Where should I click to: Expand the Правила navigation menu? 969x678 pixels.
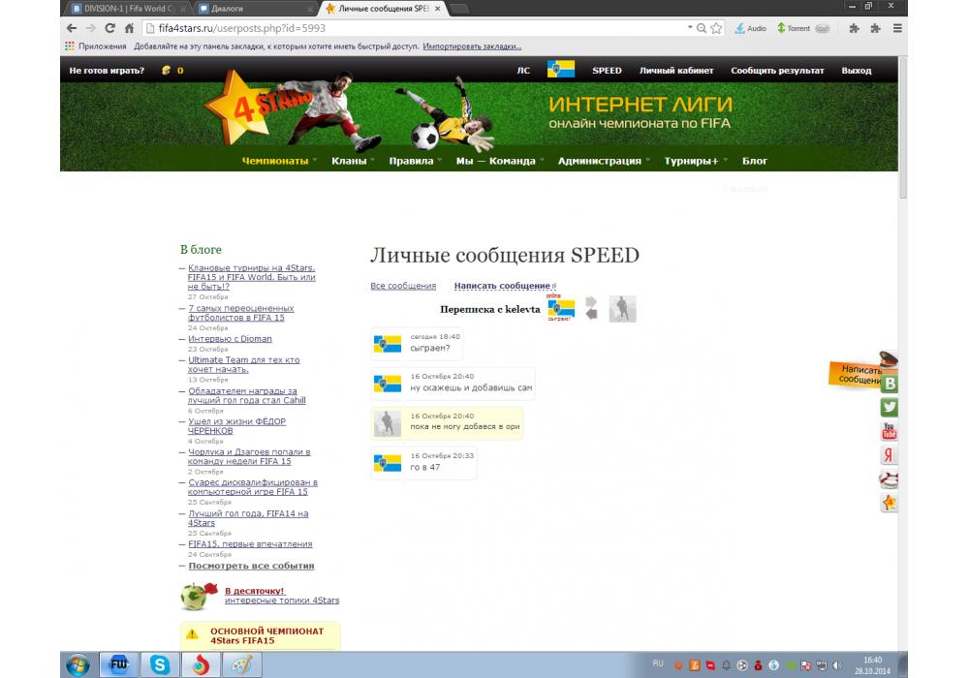(411, 161)
